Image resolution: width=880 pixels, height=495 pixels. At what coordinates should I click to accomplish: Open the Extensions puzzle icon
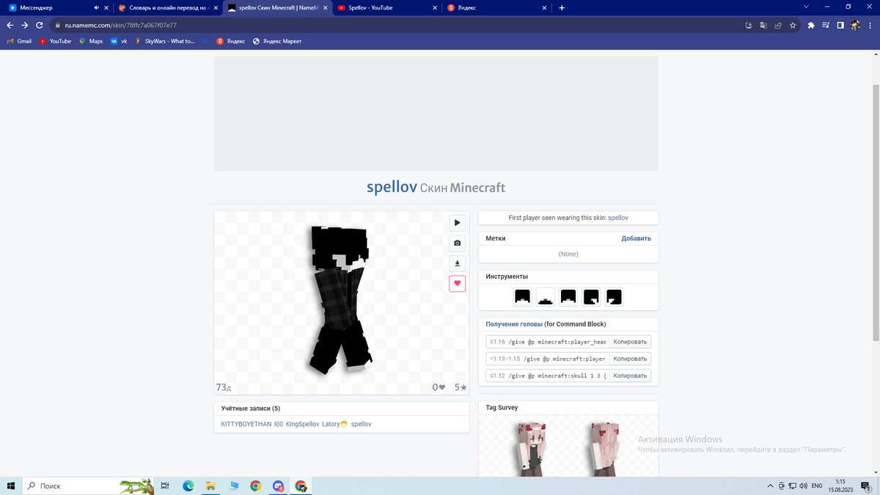pos(811,25)
